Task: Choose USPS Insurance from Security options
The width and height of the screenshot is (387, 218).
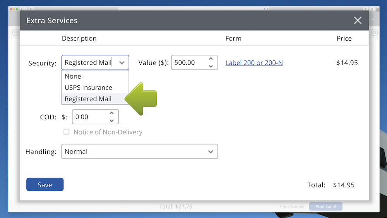Action: tap(95, 88)
